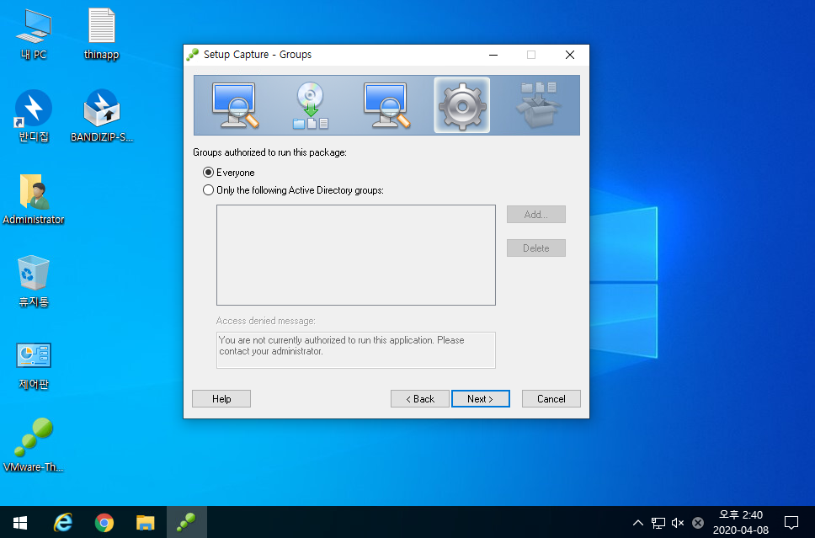The width and height of the screenshot is (815, 538).
Task: Select the 휴지통 recycle bin icon
Action: click(34, 280)
